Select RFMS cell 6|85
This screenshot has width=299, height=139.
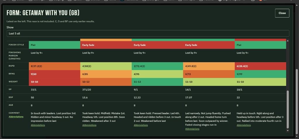pyautogui.click(x=106, y=74)
